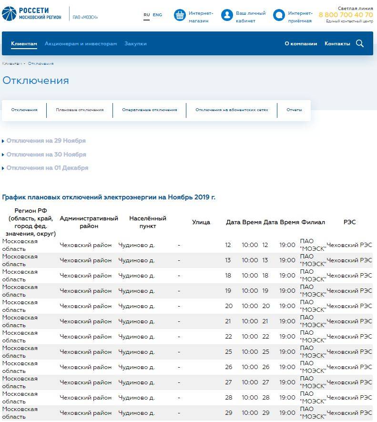Click Московская область in the date 29 row
377x422 pixels.
click(x=20, y=413)
